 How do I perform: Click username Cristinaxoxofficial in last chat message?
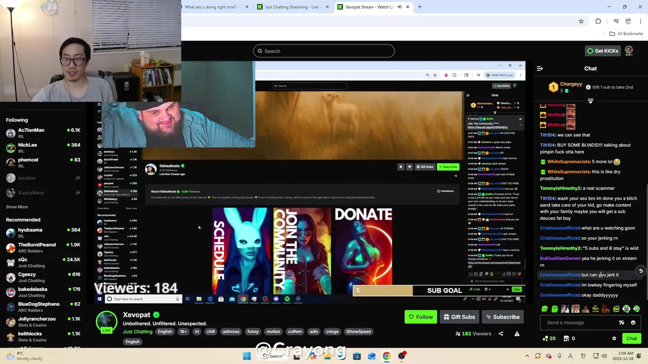[x=559, y=295]
